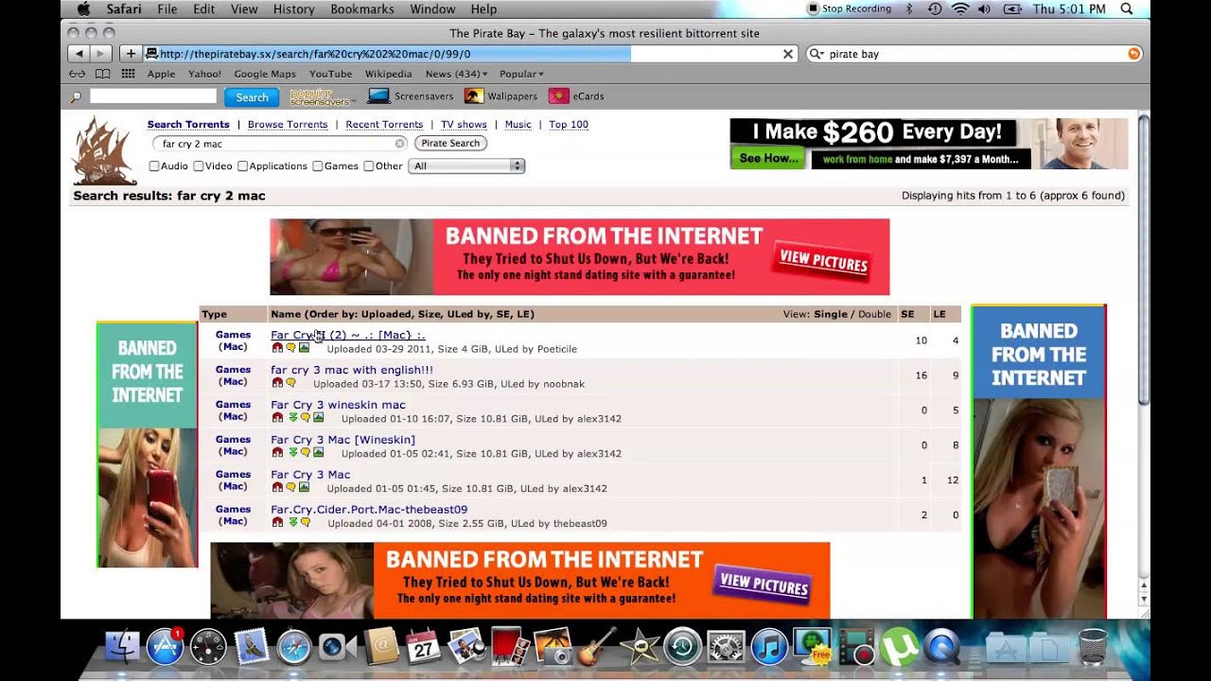
Task: Open the Safari search engine magnifier dropdown
Action: pyautogui.click(x=816, y=54)
